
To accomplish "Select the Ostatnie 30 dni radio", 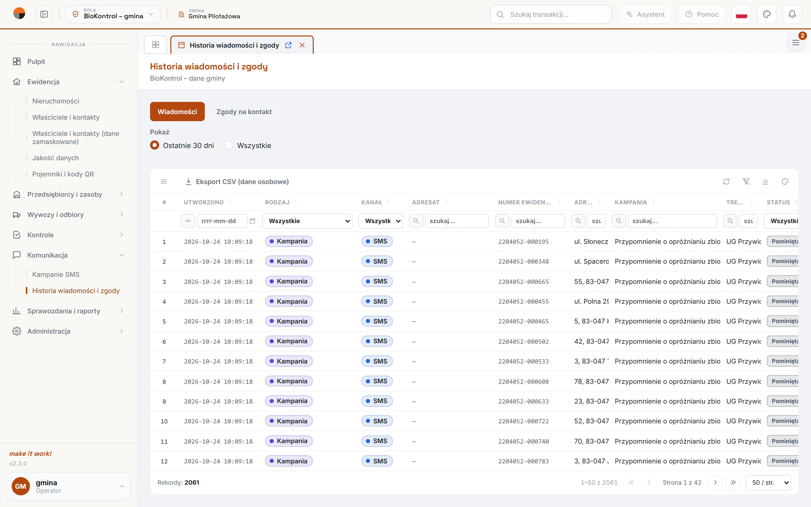I will click(x=155, y=145).
